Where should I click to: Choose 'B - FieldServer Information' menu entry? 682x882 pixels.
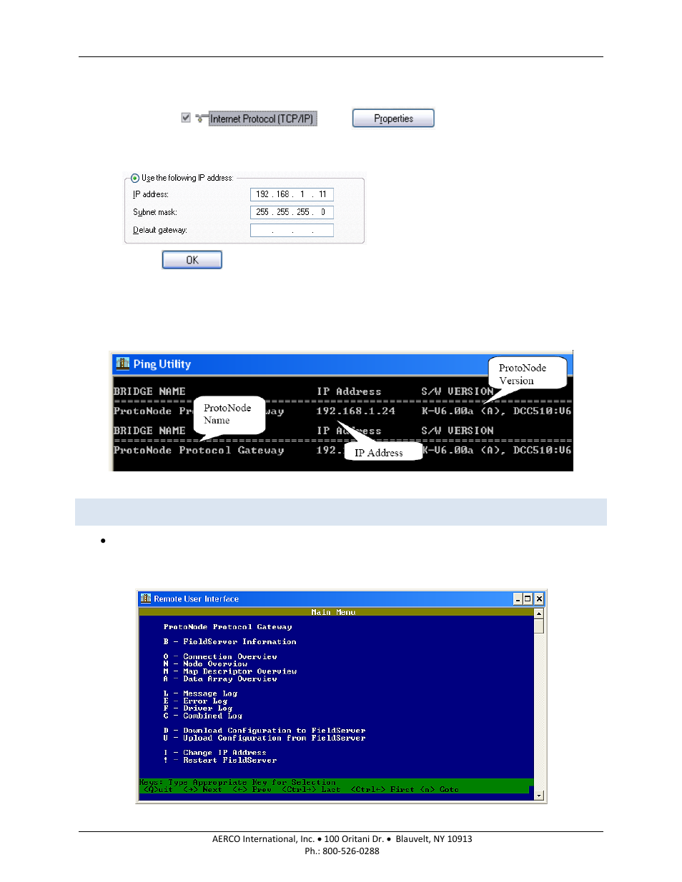229,642
